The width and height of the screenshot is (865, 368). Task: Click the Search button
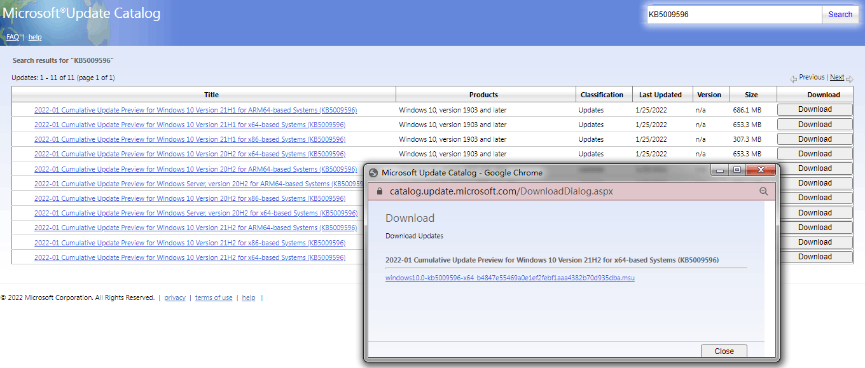pos(840,14)
